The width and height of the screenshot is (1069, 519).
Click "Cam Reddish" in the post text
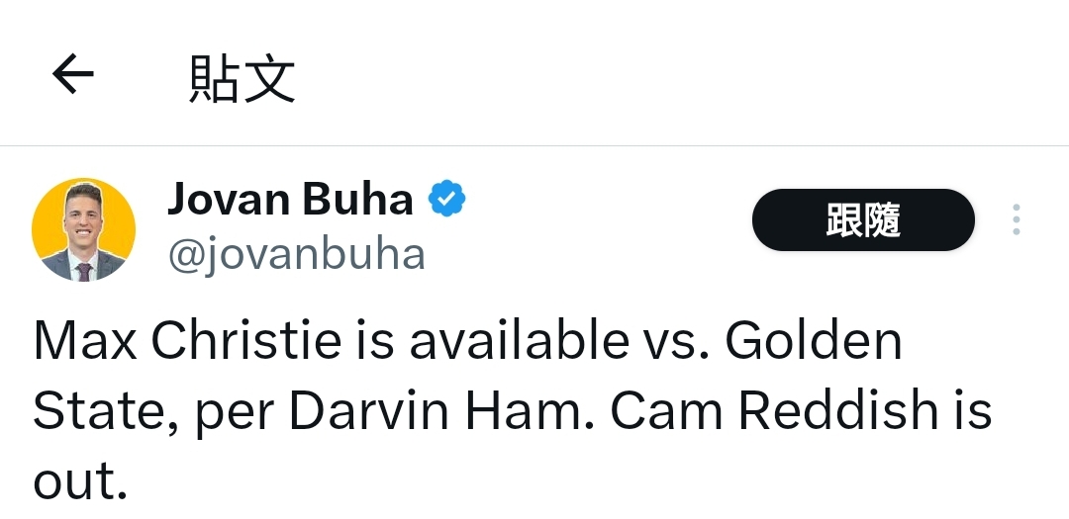[x=774, y=411]
